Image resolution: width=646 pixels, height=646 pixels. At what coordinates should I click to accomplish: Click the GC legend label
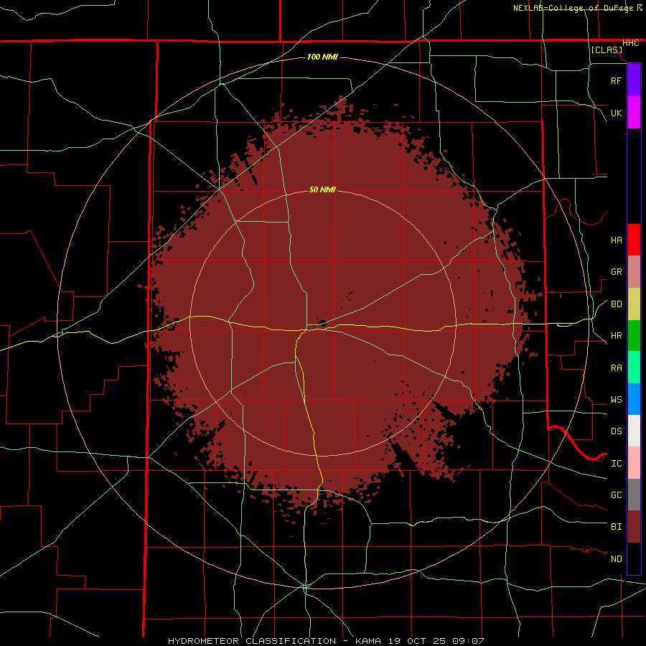617,495
